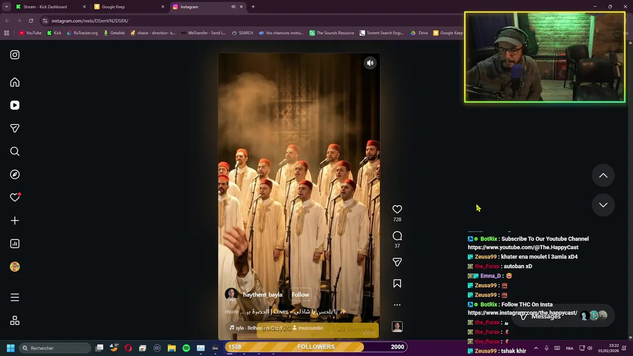Click the followers goal progress bar
Image resolution: width=633 pixels, height=356 pixels.
click(316, 347)
